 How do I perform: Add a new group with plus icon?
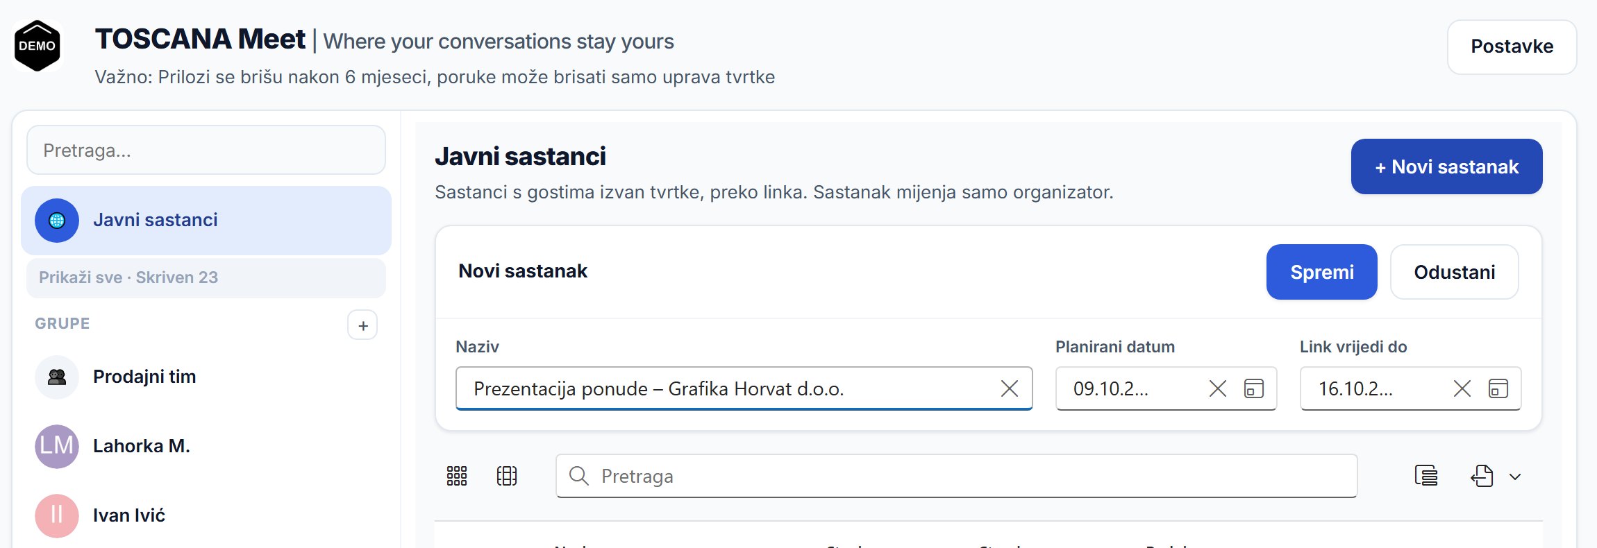coord(362,325)
